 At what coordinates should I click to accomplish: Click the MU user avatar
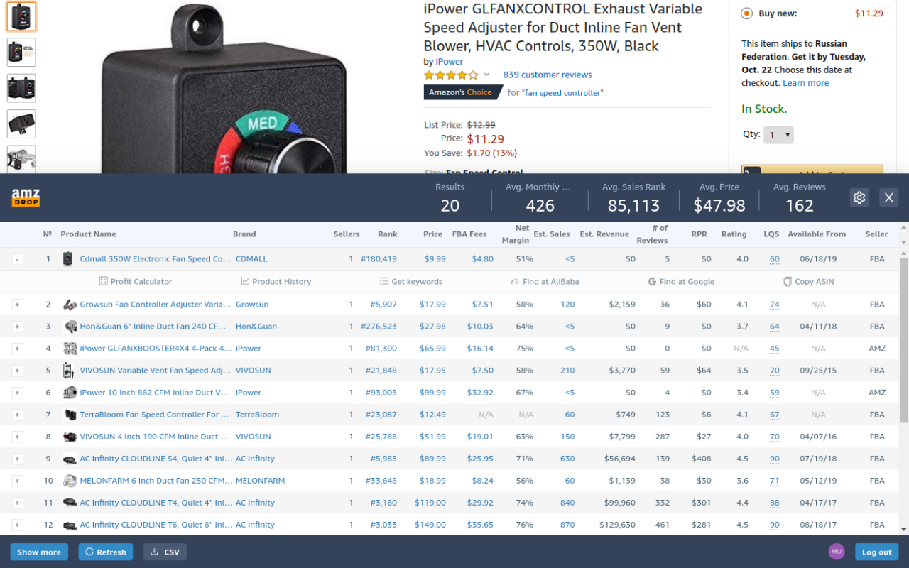click(x=836, y=552)
